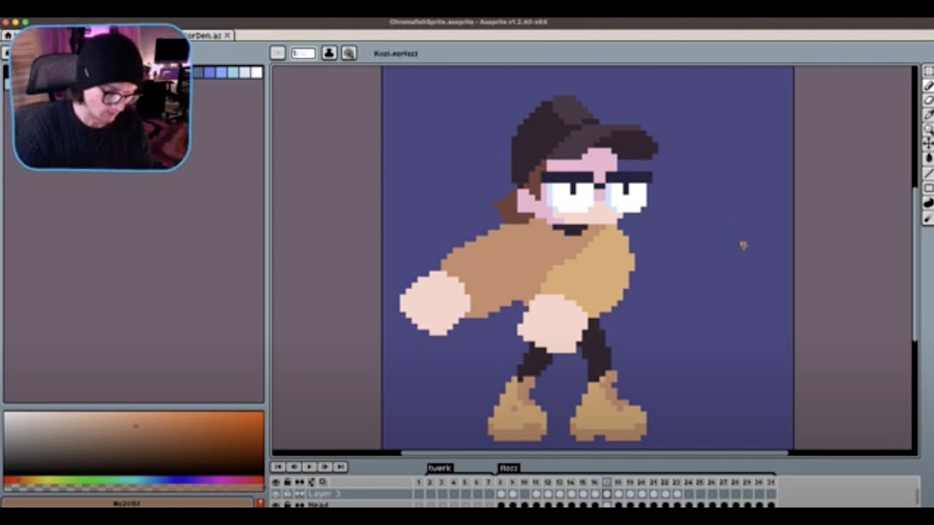The width and height of the screenshot is (934, 525).
Task: Select frame 10 in timeline header
Action: pyautogui.click(x=524, y=482)
